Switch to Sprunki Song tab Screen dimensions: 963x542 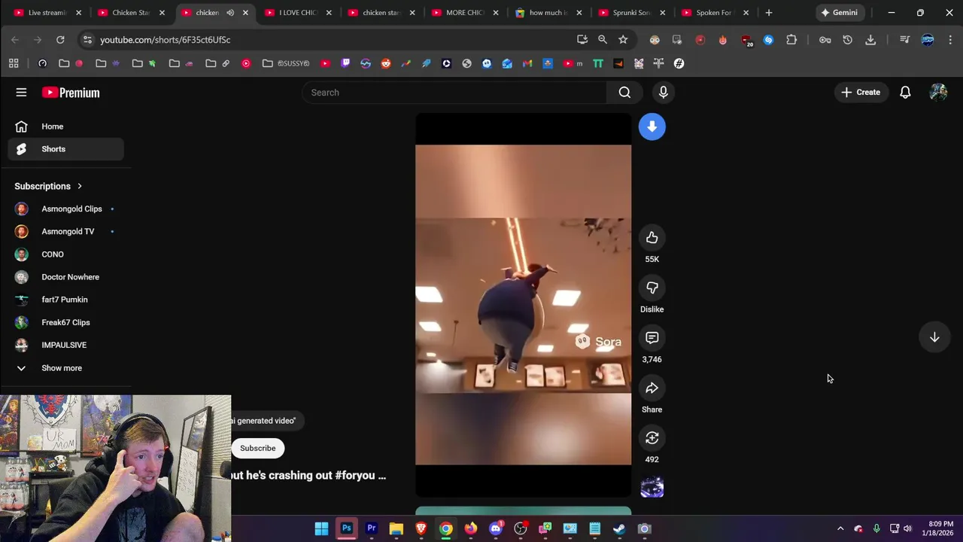tap(631, 13)
